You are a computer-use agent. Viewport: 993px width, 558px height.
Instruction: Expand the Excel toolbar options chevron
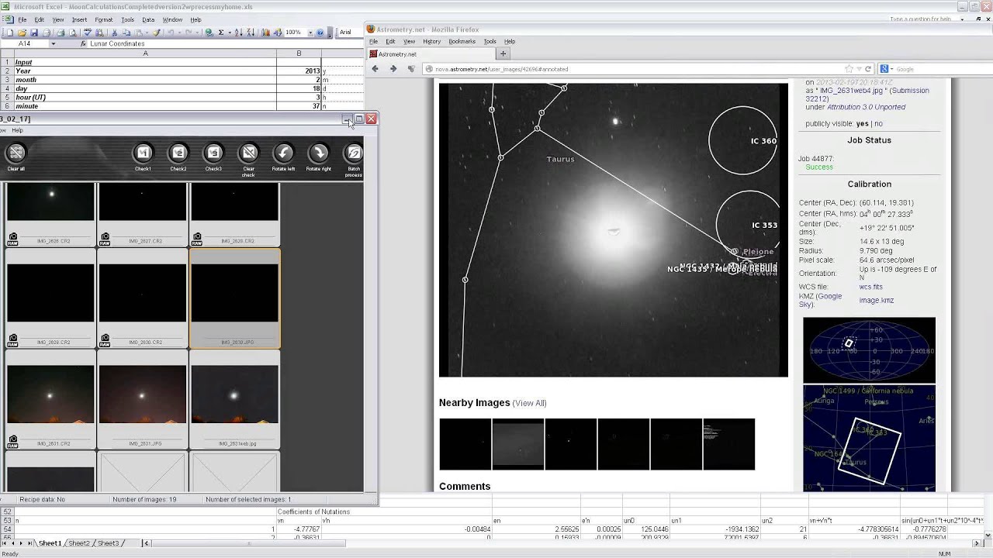tap(330, 33)
